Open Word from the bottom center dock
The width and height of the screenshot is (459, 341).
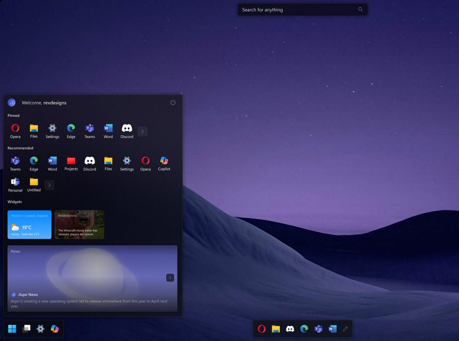tap(332, 329)
